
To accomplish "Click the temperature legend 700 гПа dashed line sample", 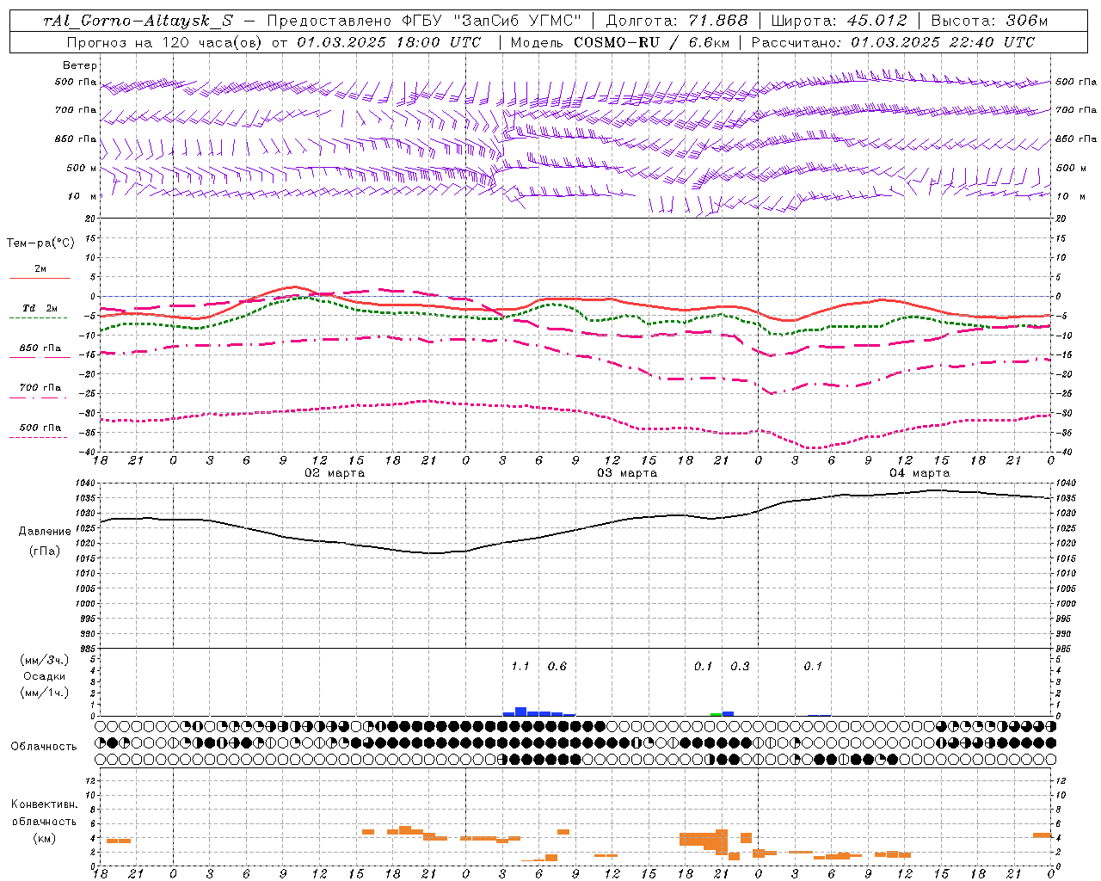I will tap(40, 397).
